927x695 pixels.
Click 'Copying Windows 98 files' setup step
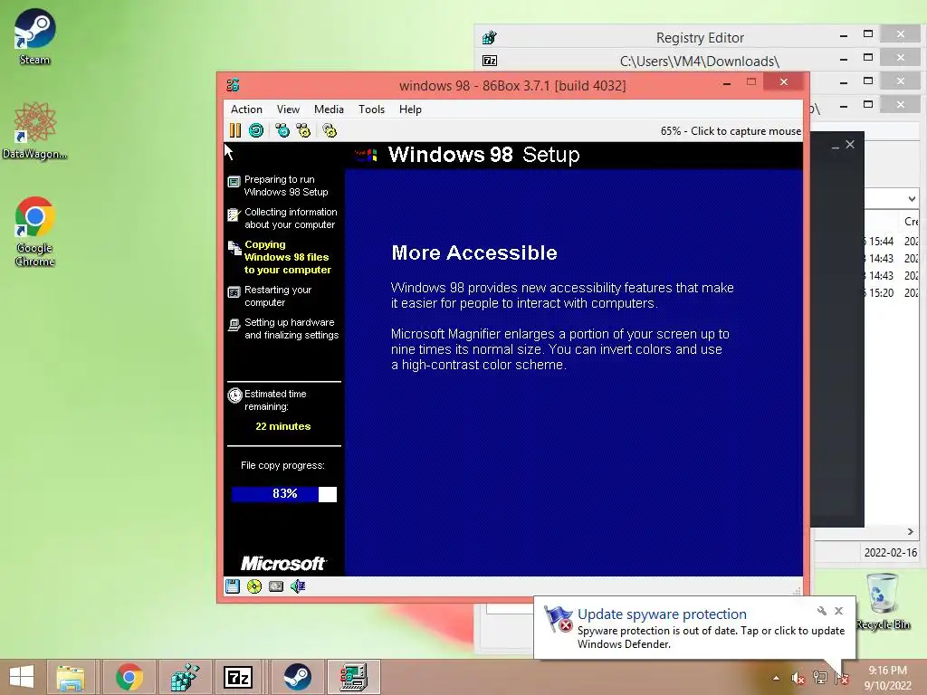click(x=287, y=257)
